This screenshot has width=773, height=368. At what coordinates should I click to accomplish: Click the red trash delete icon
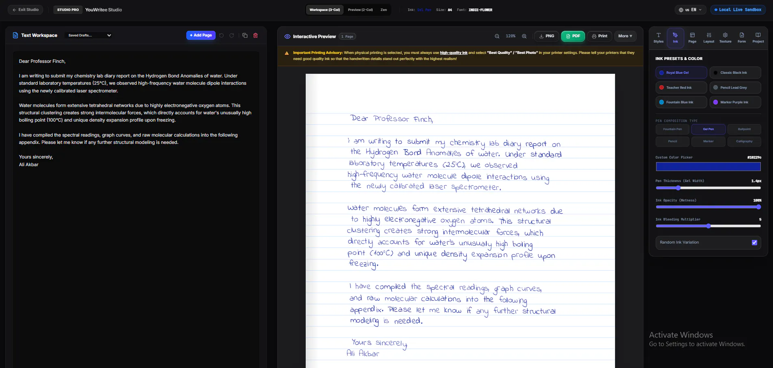pyautogui.click(x=256, y=35)
